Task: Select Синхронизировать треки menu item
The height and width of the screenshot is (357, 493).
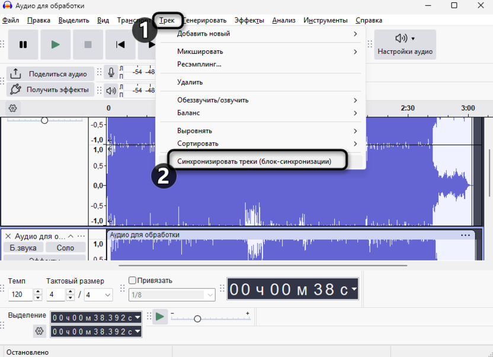Action: click(254, 161)
